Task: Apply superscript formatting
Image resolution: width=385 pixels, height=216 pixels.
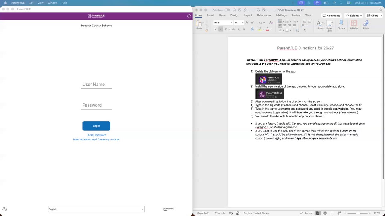Action: (244, 29)
